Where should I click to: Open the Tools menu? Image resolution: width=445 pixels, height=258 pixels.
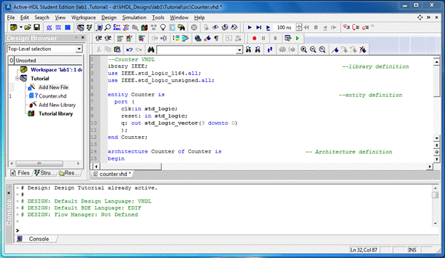pyautogui.click(x=158, y=18)
